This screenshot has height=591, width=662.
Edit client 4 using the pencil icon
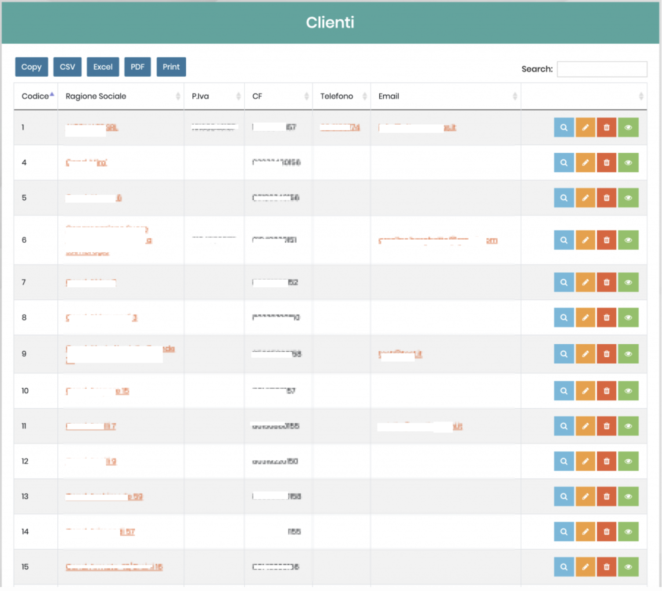[x=585, y=162]
